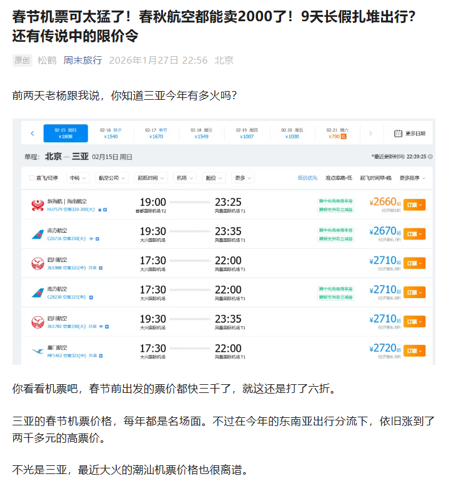The image size is (456, 489).
Task: Click 订票 button for the ¥2660 flight
Action: coord(415,205)
